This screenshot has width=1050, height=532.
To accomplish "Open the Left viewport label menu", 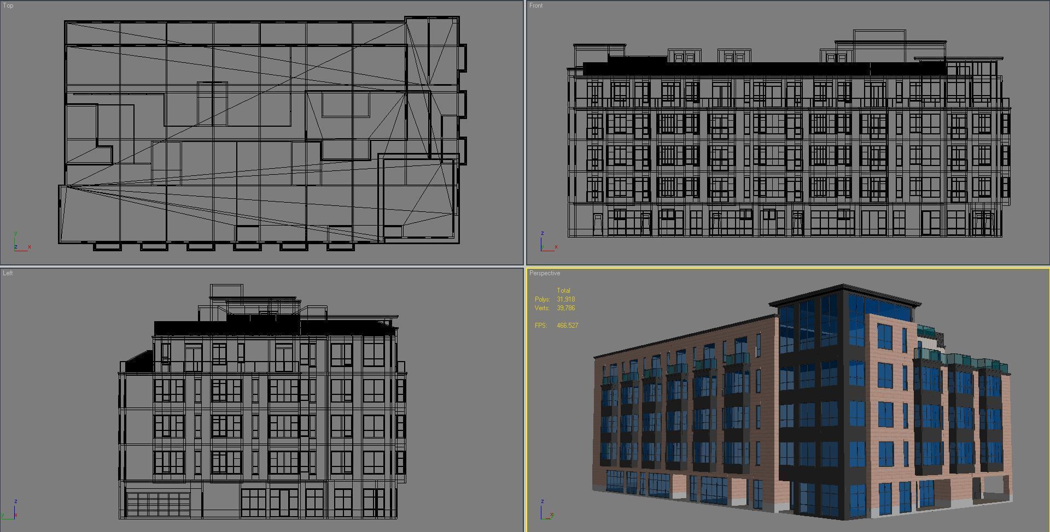I will pyautogui.click(x=8, y=273).
